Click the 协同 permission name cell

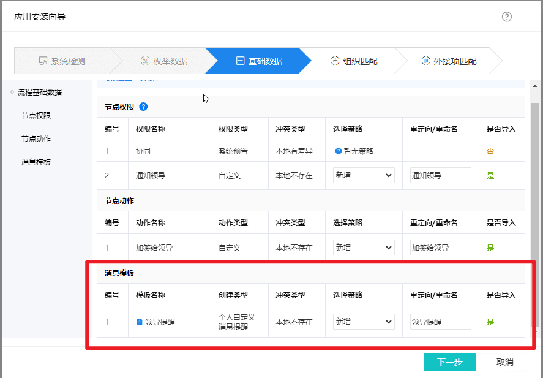(170, 151)
